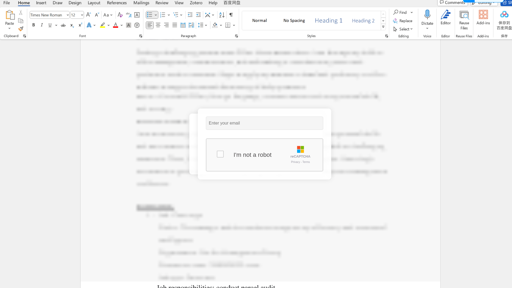The width and height of the screenshot is (512, 288).
Task: Switch to the Insert ribbon tab
Action: (x=41, y=3)
